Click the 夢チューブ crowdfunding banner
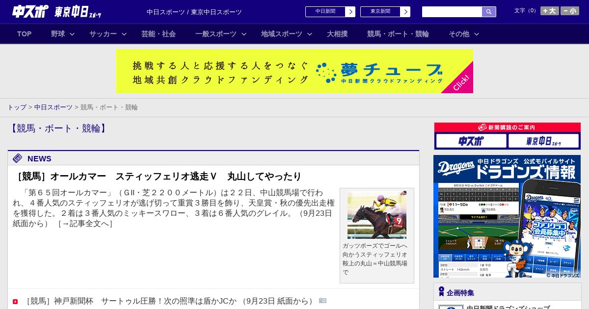Image resolution: width=589 pixels, height=309 pixels. (x=294, y=71)
